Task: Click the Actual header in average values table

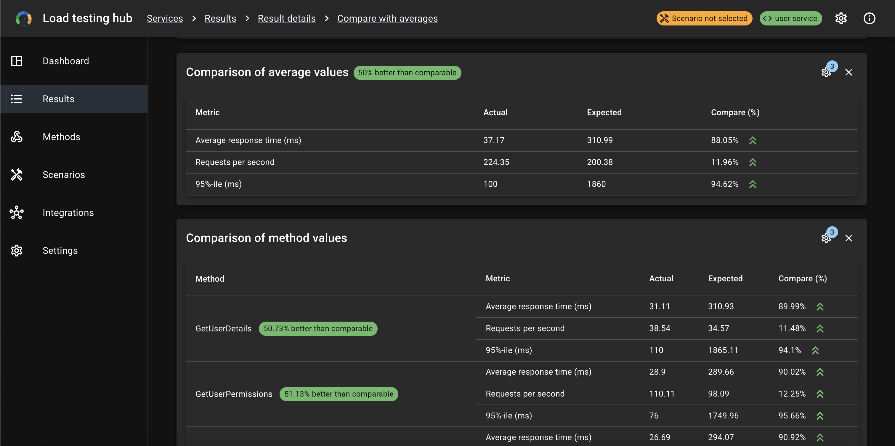Action: click(x=495, y=112)
